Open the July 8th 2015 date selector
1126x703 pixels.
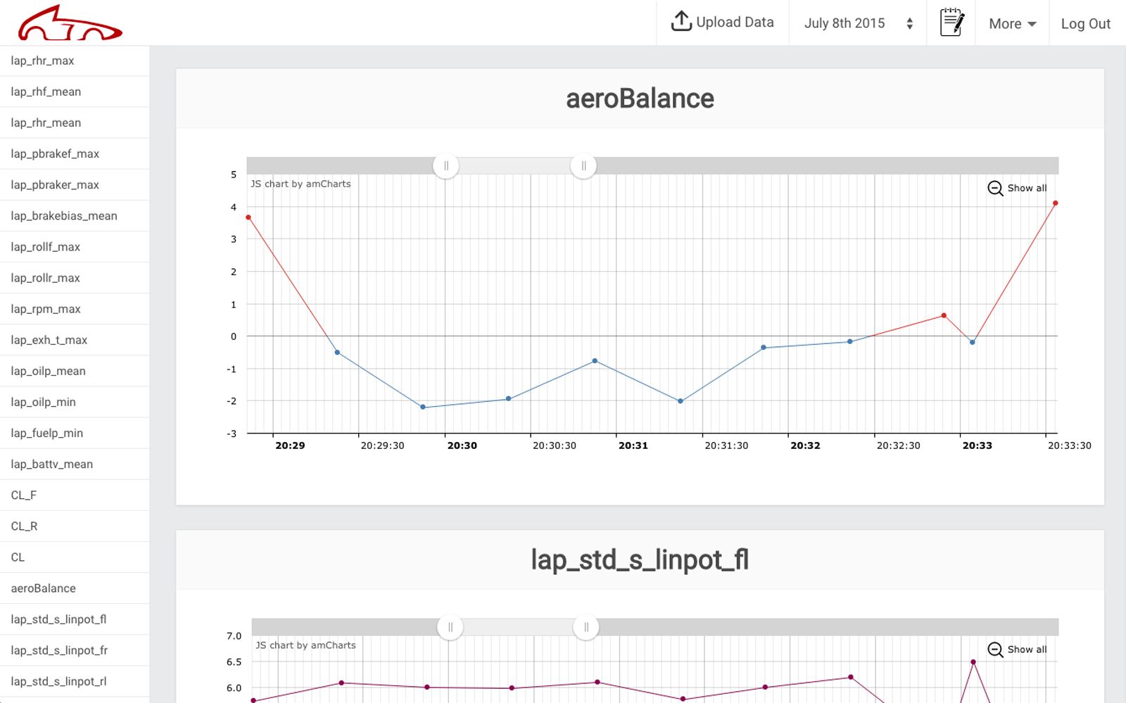[x=844, y=23]
